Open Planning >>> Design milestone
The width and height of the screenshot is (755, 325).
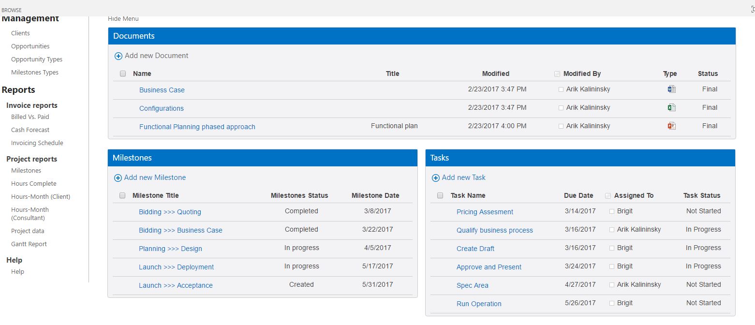pos(170,249)
